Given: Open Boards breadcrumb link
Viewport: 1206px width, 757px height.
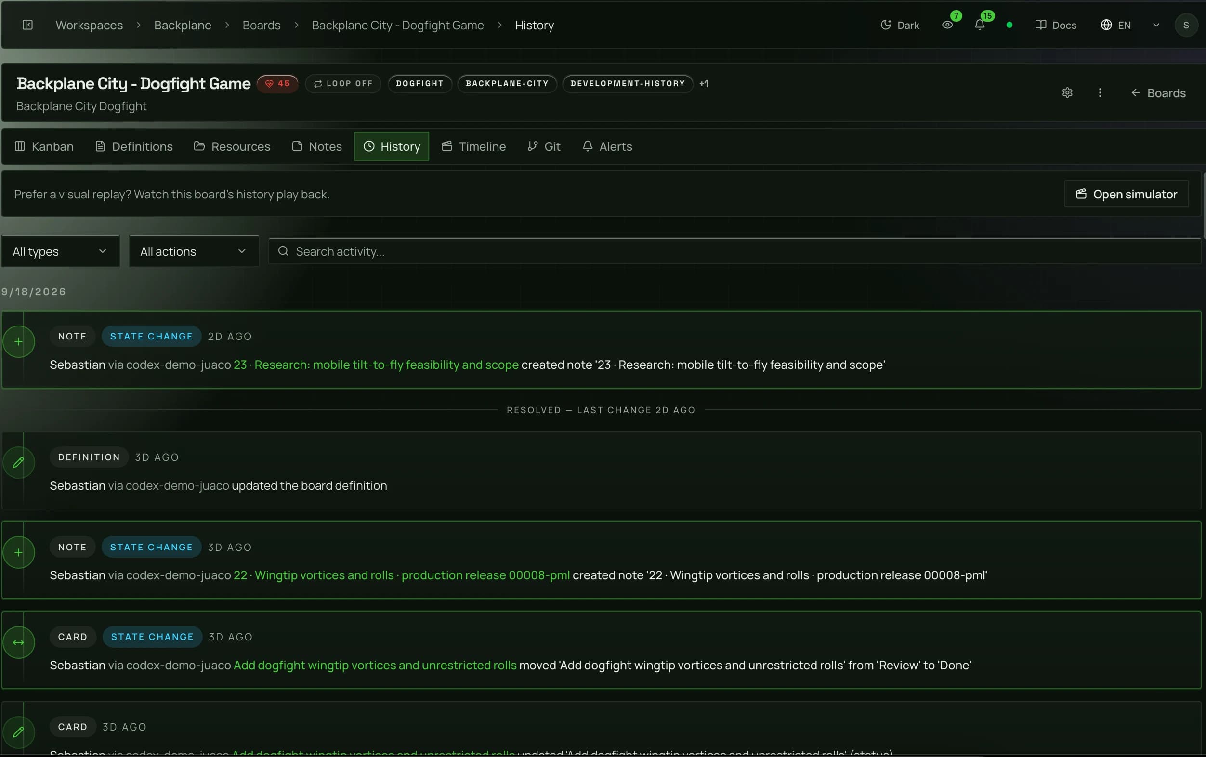Looking at the screenshot, I should [262, 25].
